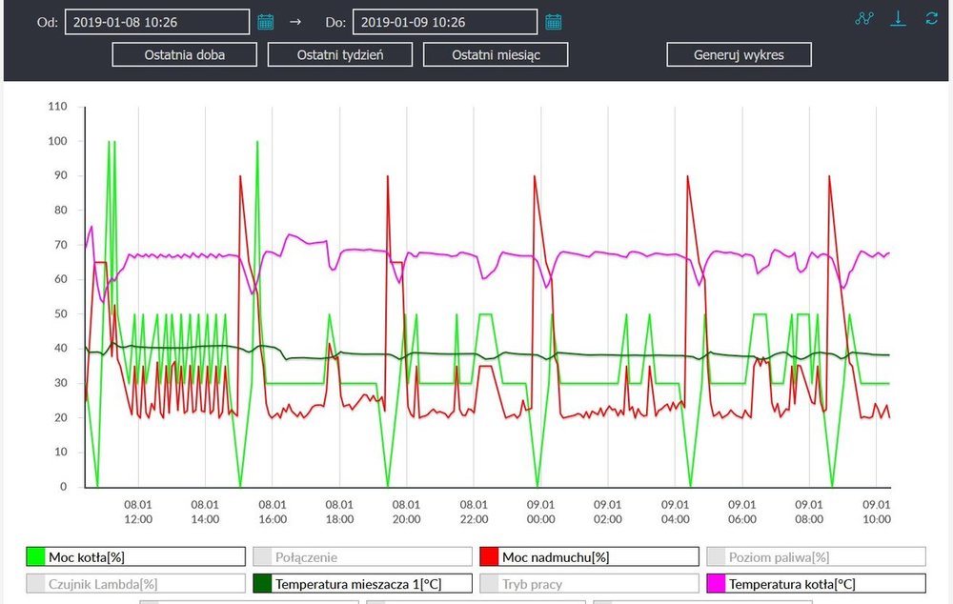Click into the Do end date field

click(x=444, y=21)
